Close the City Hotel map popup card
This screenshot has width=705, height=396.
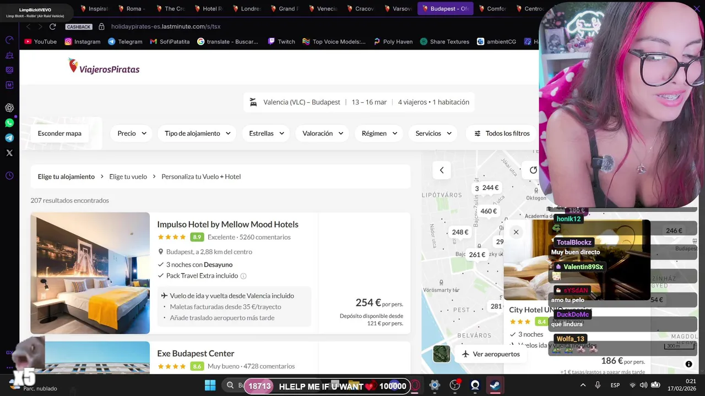[516, 232]
